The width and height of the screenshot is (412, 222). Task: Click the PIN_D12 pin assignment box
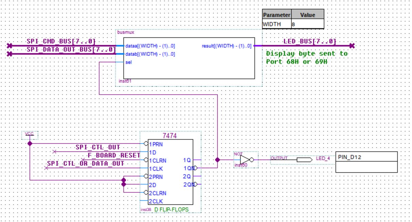366,162
